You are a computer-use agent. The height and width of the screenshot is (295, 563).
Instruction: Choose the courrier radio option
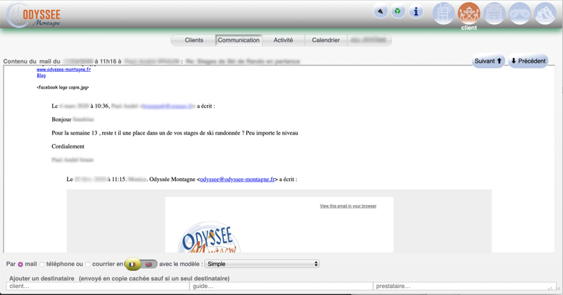pos(88,265)
